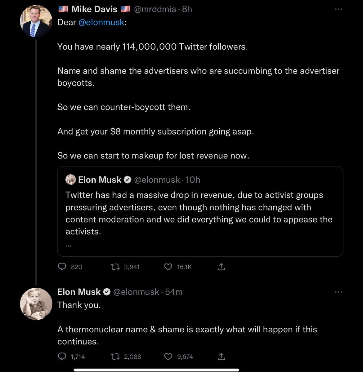View Mike Davis's profile picture
This screenshot has height=372, width=363.
click(x=36, y=21)
